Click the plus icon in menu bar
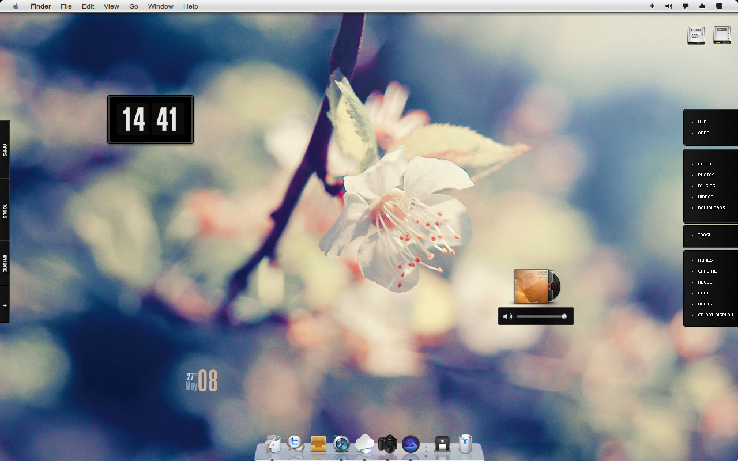 tap(652, 6)
